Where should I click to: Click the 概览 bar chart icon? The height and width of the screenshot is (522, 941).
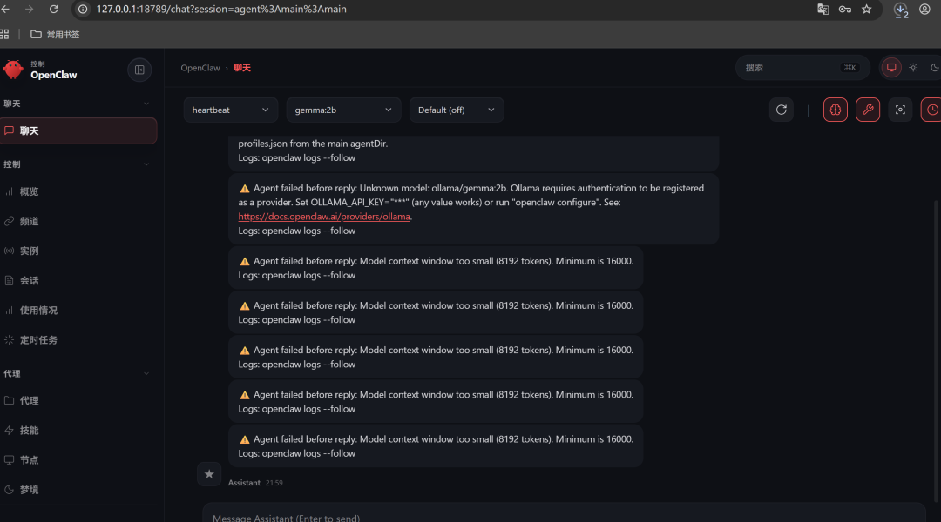pos(9,191)
